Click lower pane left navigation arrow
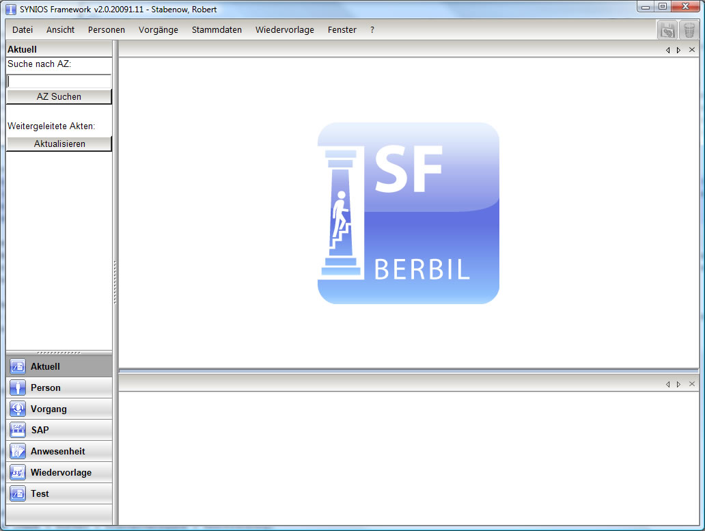Viewport: 705px width, 531px height. point(667,385)
